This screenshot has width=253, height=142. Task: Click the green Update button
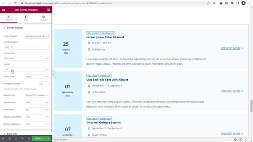tap(39, 138)
